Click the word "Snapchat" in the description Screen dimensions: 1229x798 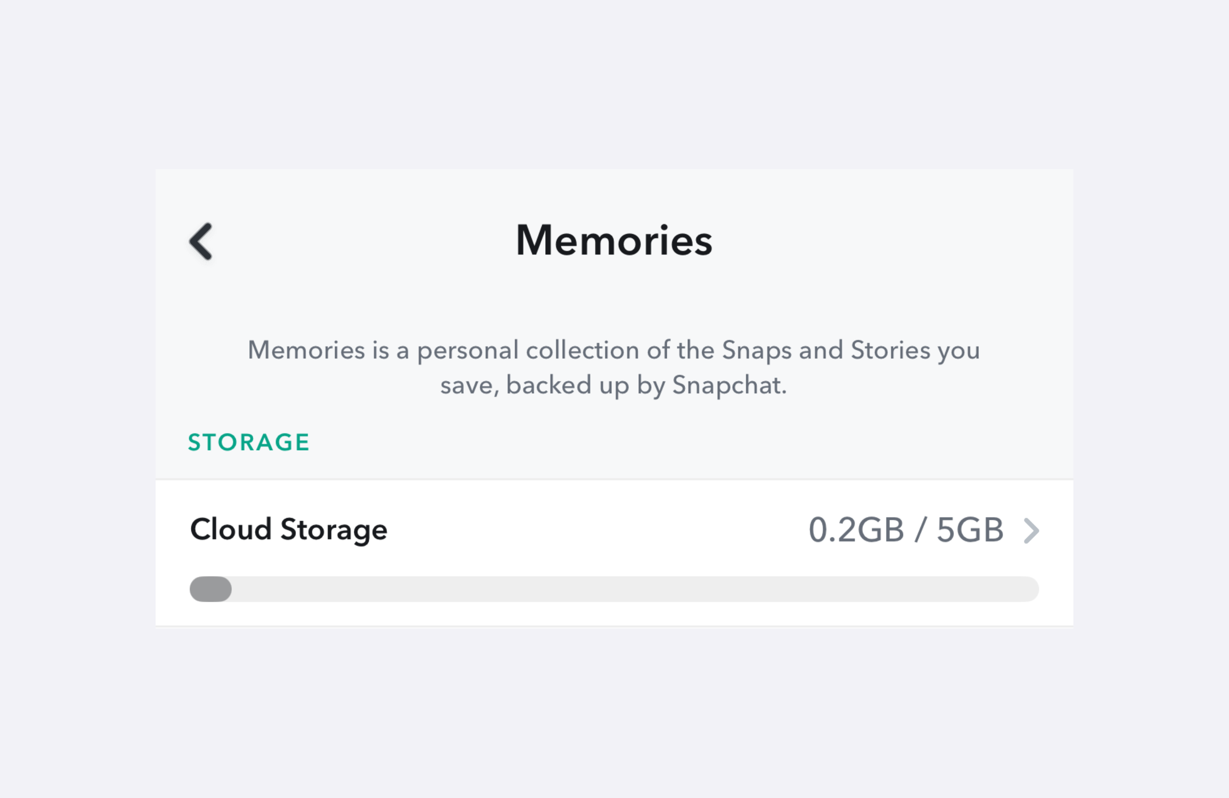(729, 385)
